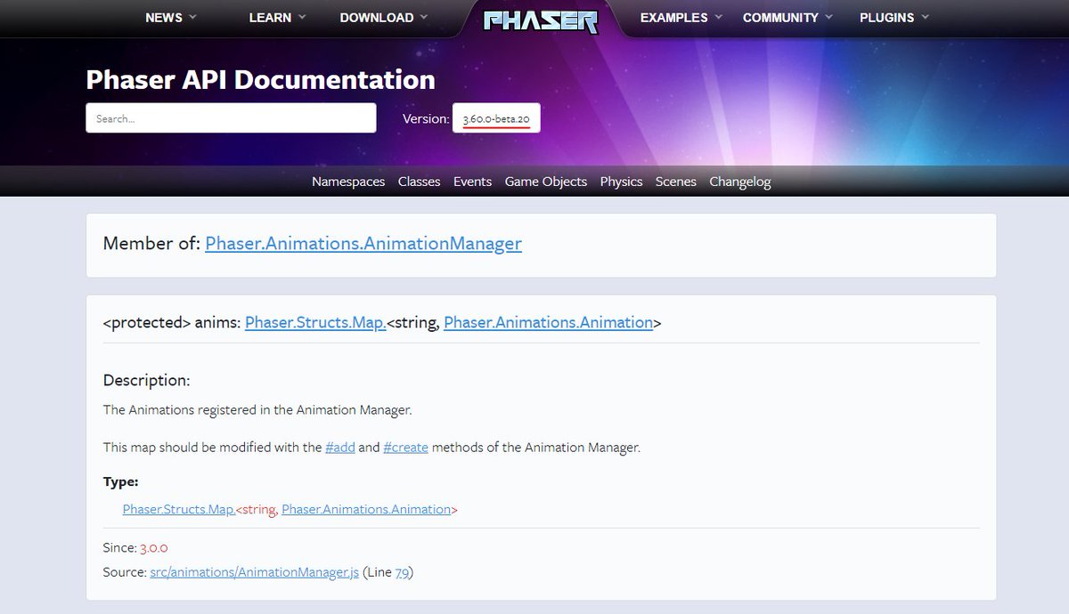
Task: Go to the Classes section
Action: (x=419, y=182)
